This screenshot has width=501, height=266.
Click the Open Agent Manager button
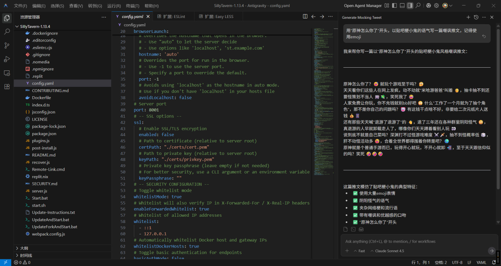pyautogui.click(x=362, y=5)
